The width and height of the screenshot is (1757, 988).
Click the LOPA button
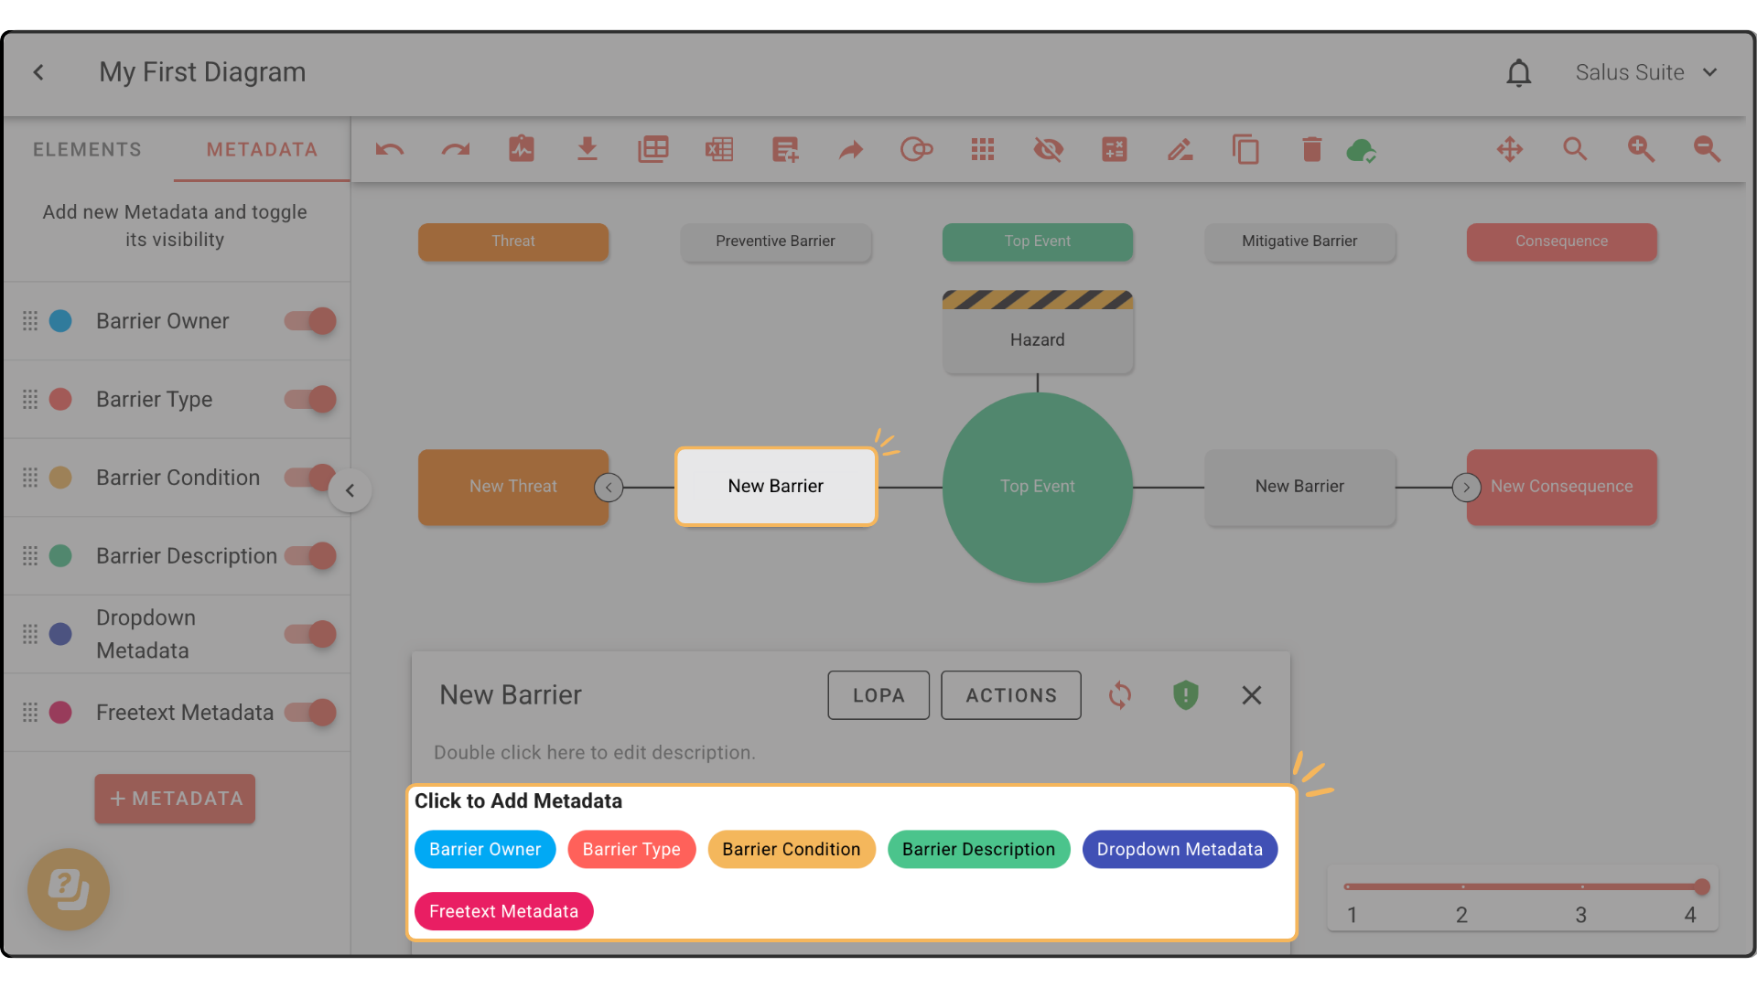[878, 695]
